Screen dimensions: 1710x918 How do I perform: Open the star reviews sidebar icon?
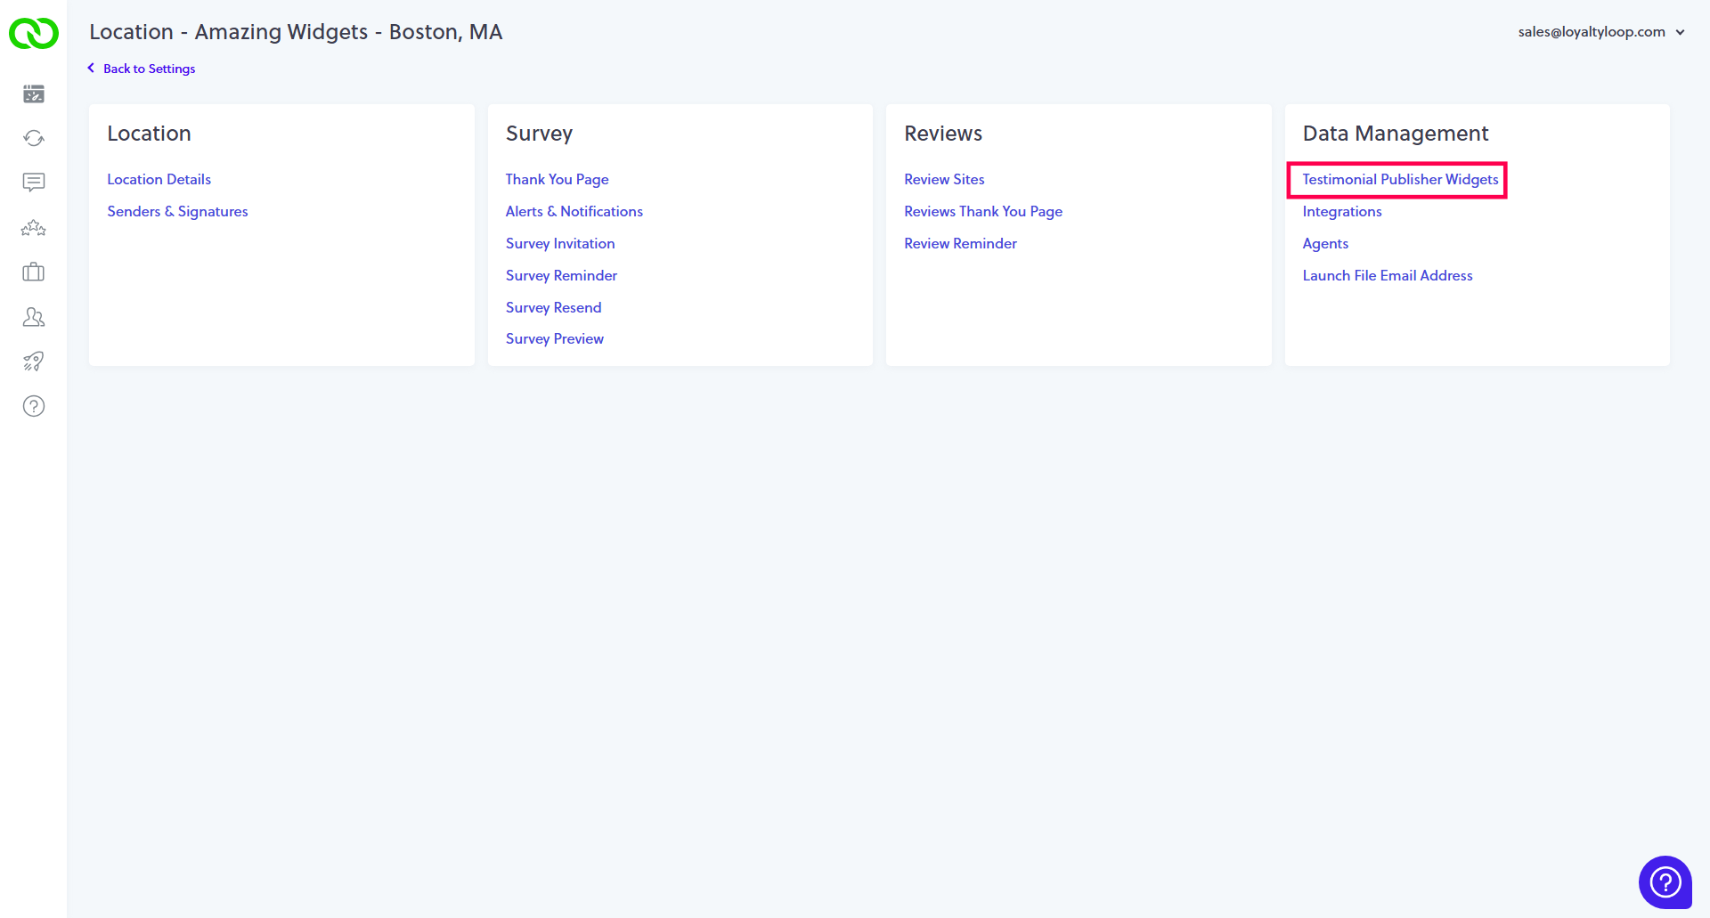(x=34, y=228)
